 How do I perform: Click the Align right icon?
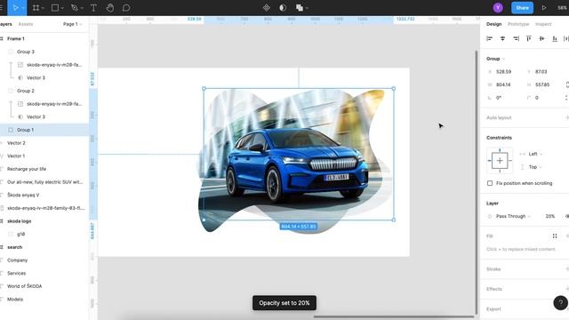tap(516, 38)
